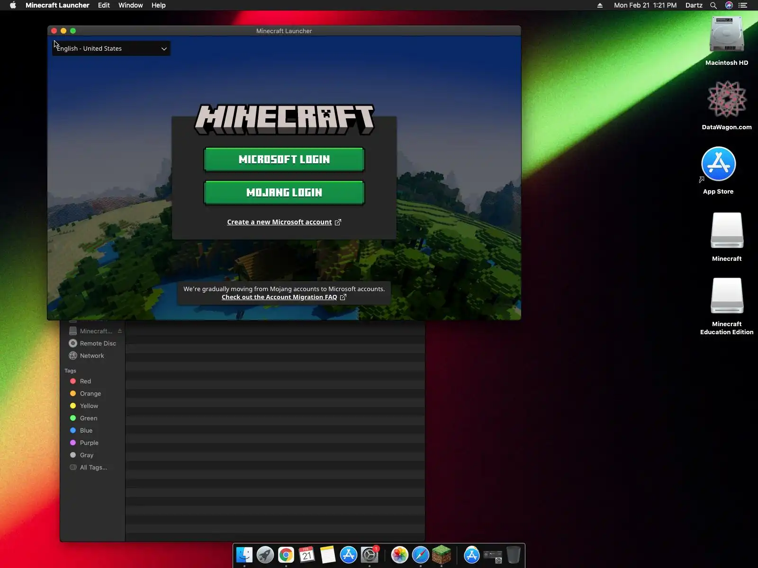Open the Window menu
The image size is (758, 568).
tap(130, 5)
